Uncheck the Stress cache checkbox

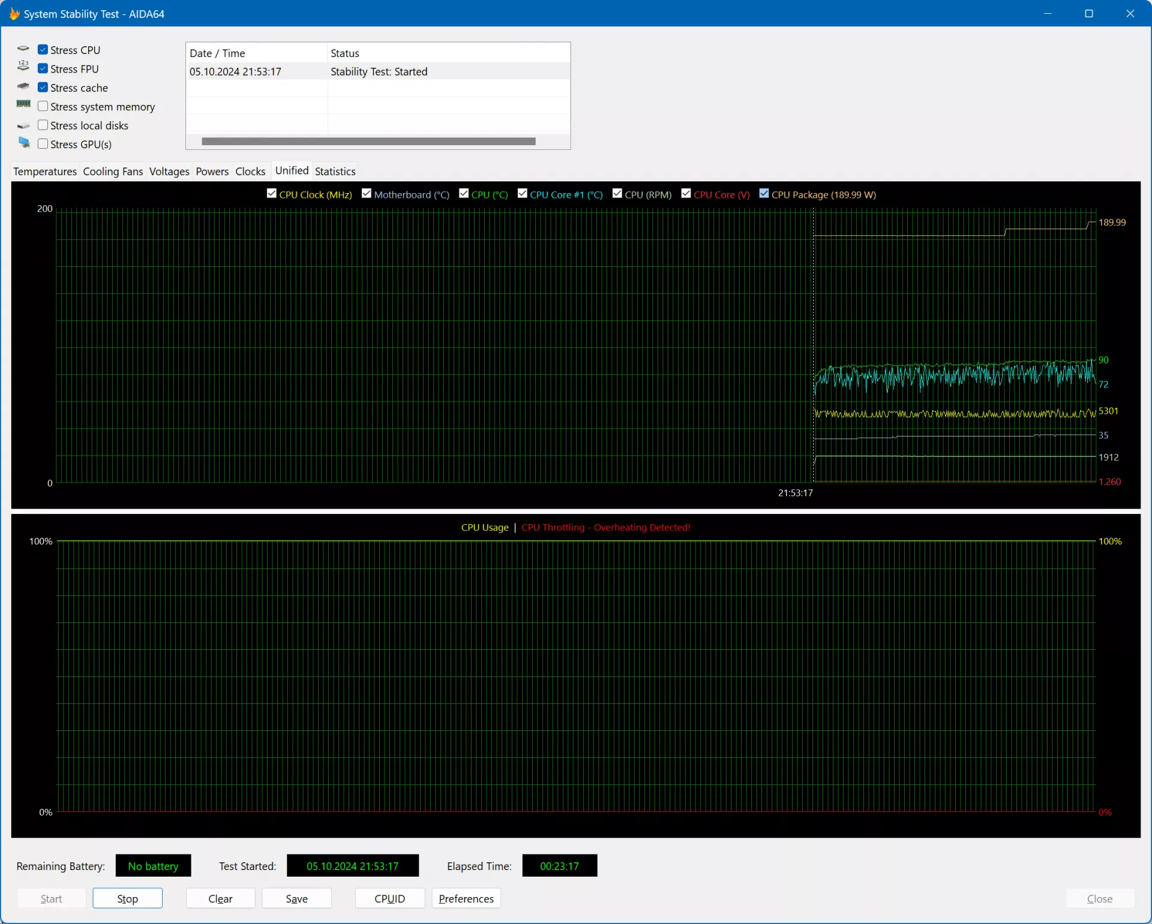pyautogui.click(x=43, y=88)
